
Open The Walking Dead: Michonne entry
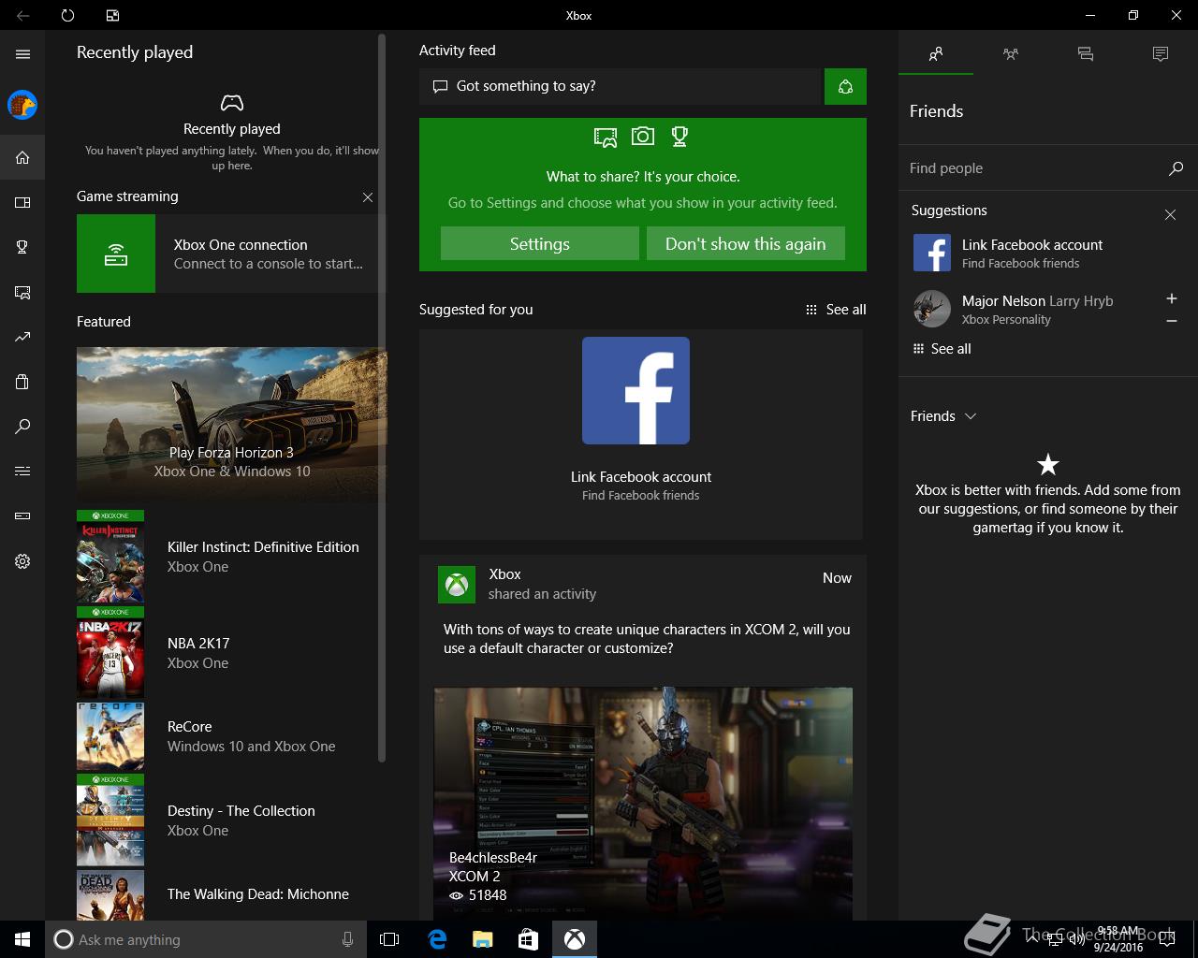point(231,895)
